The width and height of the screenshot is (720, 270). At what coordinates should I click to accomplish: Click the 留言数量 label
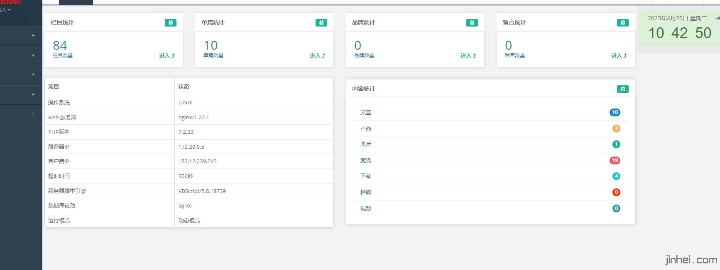(515, 55)
